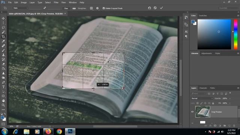Select the Pen tool
Image resolution: width=240 pixels, height=135 pixels.
[3, 82]
